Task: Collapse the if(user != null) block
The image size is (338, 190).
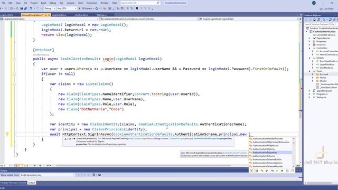Action: pyautogui.click(x=14, y=74)
